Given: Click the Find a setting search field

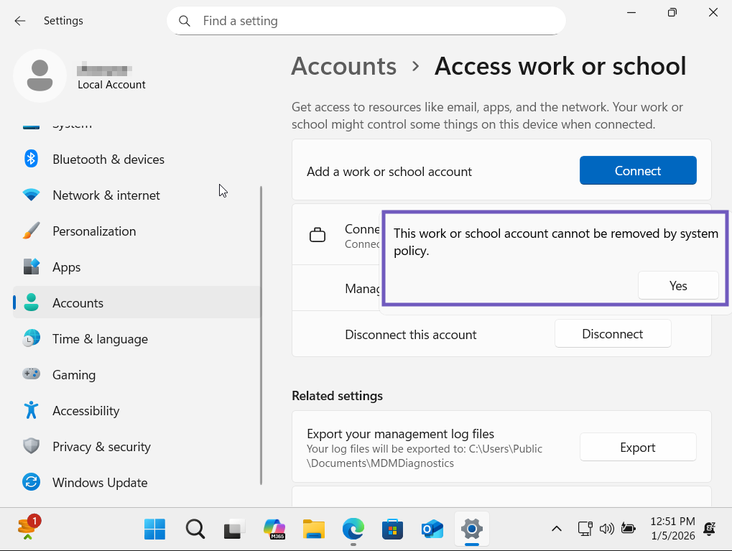Looking at the screenshot, I should point(366,21).
